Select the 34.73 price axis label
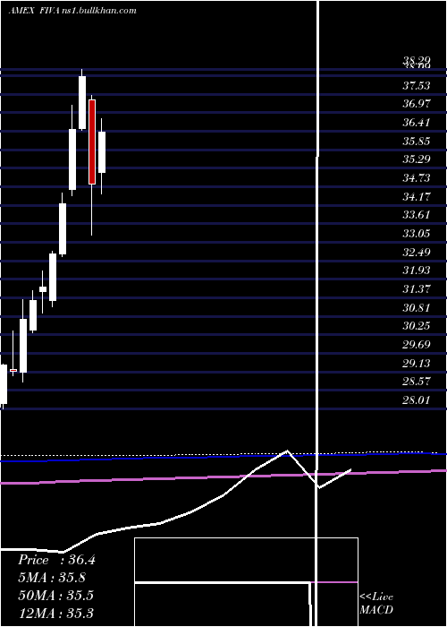 click(x=417, y=177)
